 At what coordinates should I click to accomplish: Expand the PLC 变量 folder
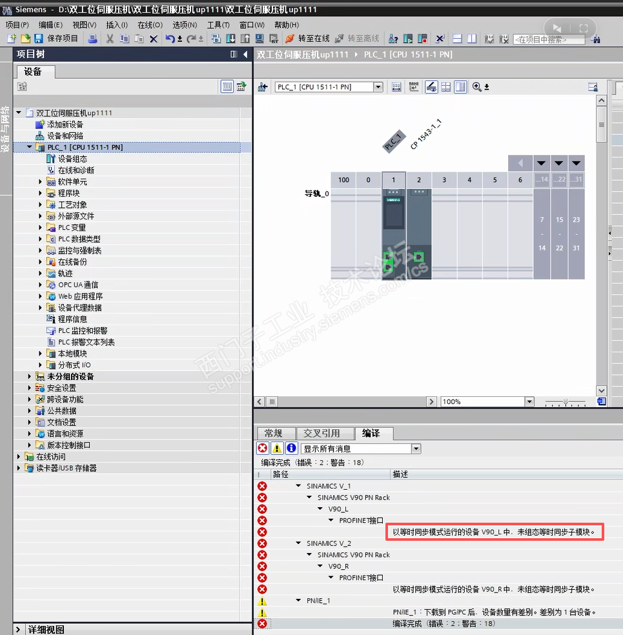coord(40,227)
